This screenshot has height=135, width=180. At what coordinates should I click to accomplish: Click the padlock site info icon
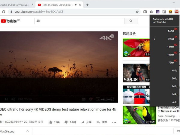(x=11, y=12)
